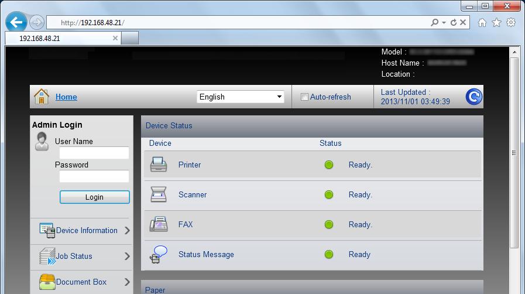Click the Status Message speech bubble icon
Image resolution: width=525 pixels, height=294 pixels.
click(x=159, y=254)
